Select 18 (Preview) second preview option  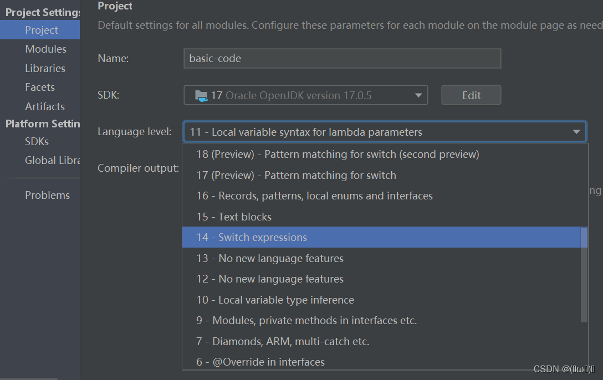coord(381,155)
